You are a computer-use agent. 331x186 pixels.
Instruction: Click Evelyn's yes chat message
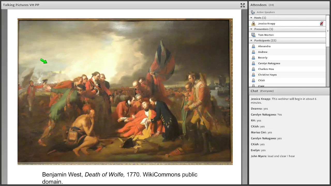pyautogui.click(x=258, y=150)
